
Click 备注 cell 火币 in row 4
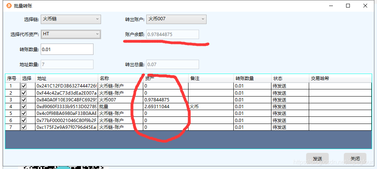211,107
